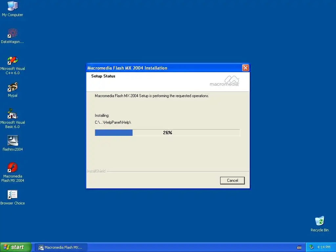The width and height of the screenshot is (336, 252).
Task: Activate the Macromedia Flash MX taskbar button
Action: click(61, 247)
